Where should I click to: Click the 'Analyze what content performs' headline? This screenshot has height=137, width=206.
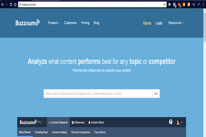102,61
